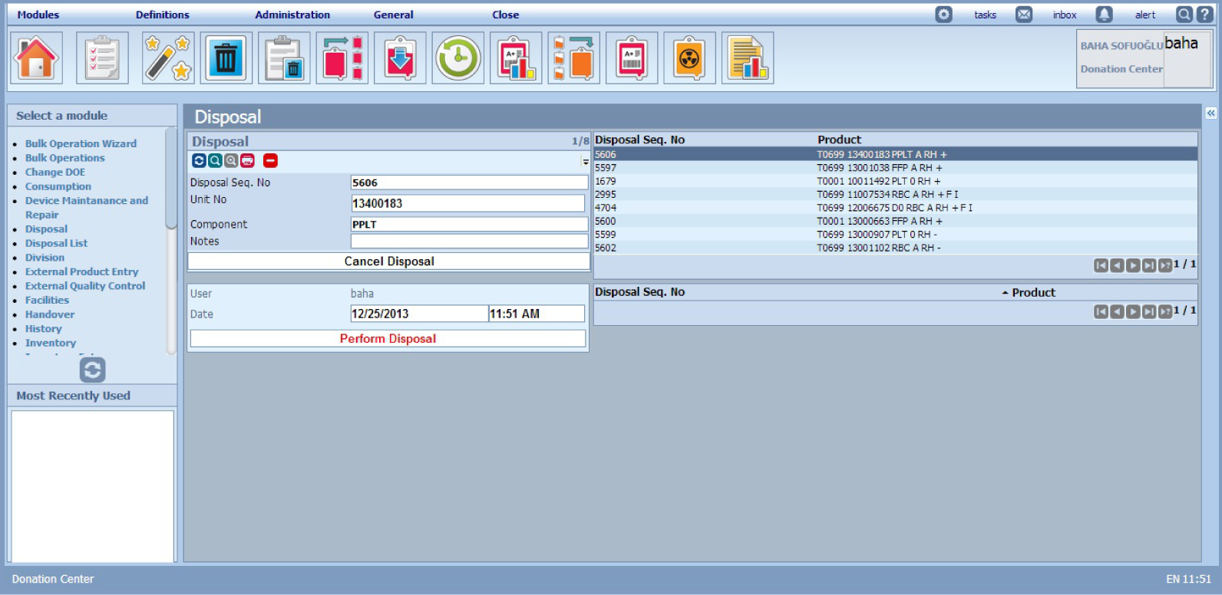1222x595 pixels.
Task: Collapse the right panel with double chevron
Action: pyautogui.click(x=1210, y=113)
